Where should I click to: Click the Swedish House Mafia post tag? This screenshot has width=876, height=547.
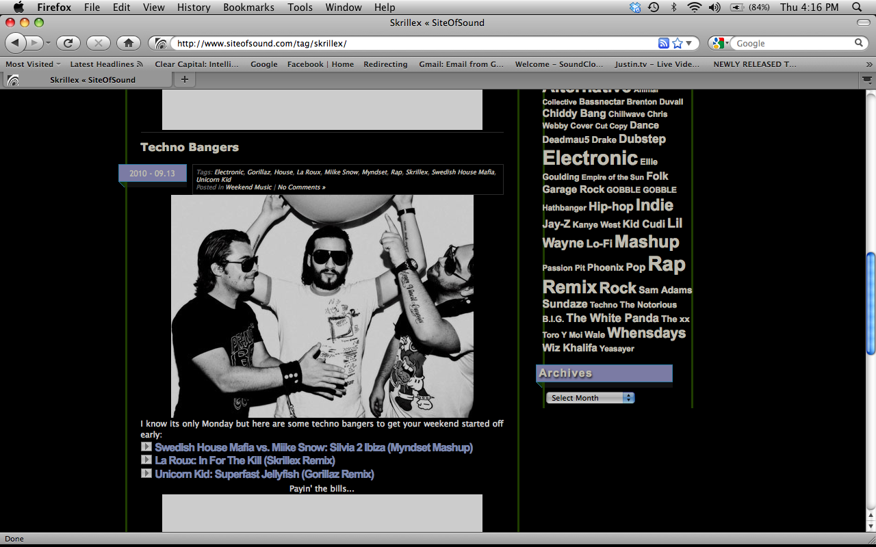pyautogui.click(x=463, y=172)
